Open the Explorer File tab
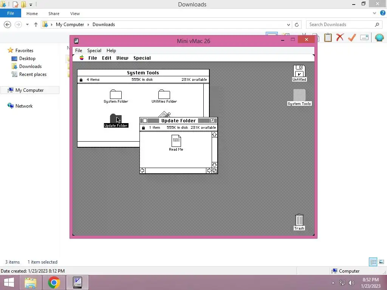The height and width of the screenshot is (290, 387). tap(10, 13)
